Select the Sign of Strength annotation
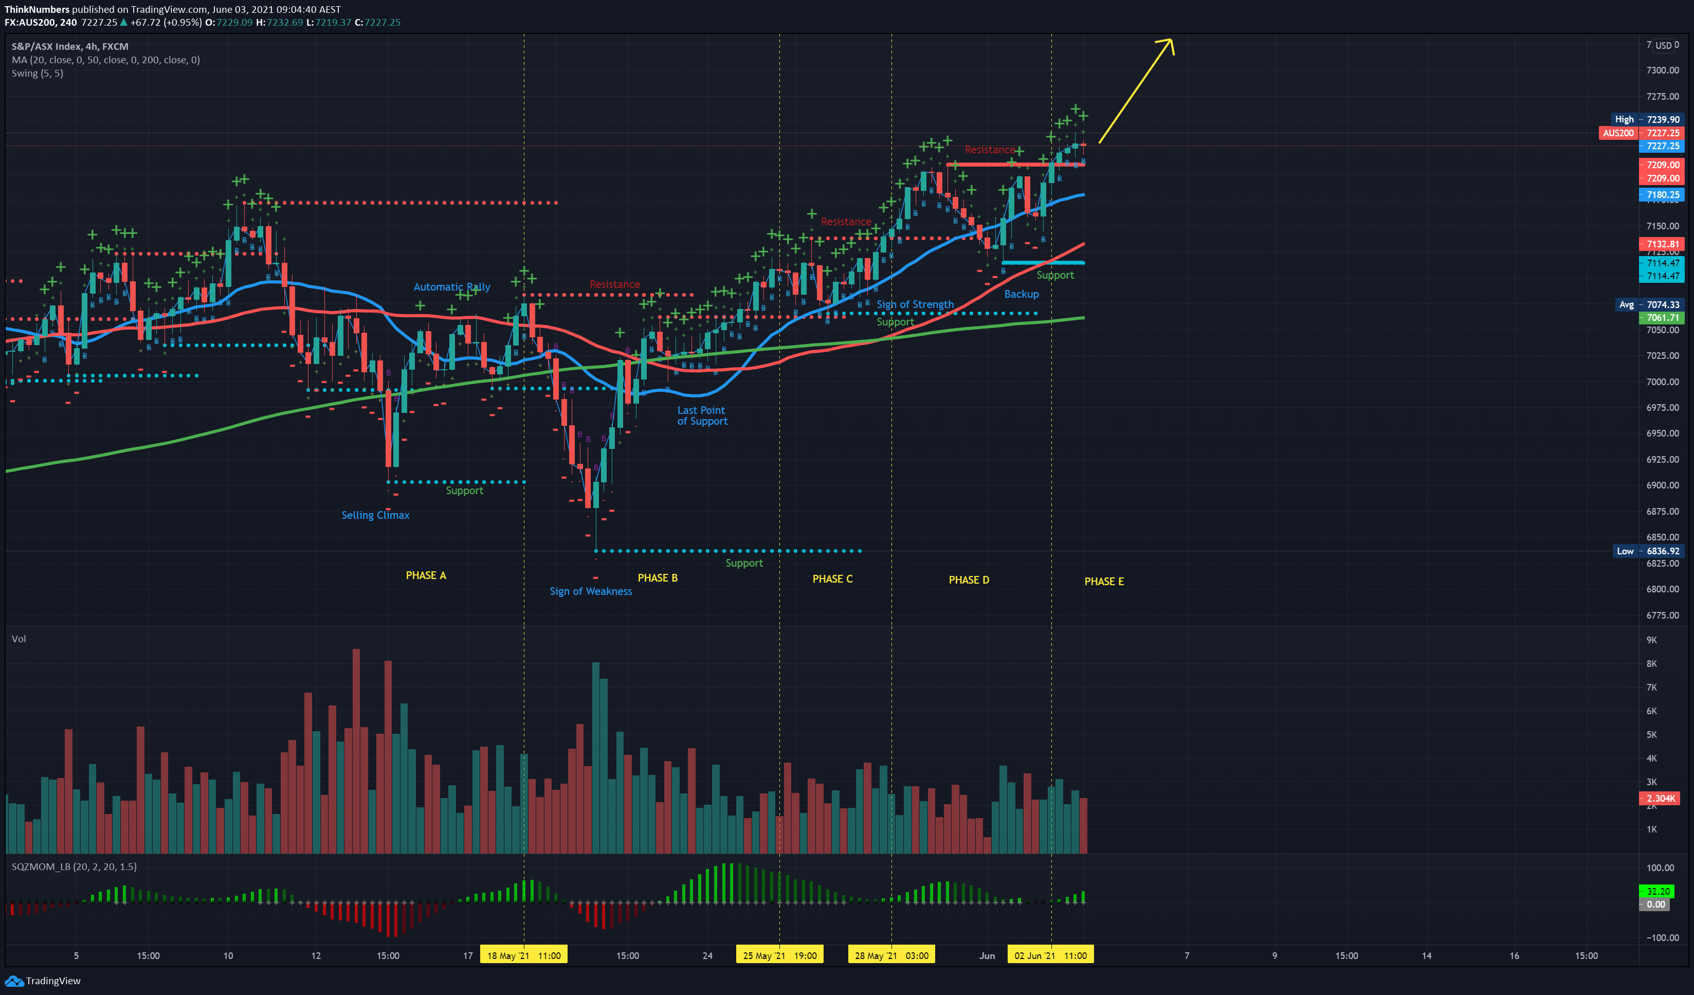1694x995 pixels. click(915, 304)
